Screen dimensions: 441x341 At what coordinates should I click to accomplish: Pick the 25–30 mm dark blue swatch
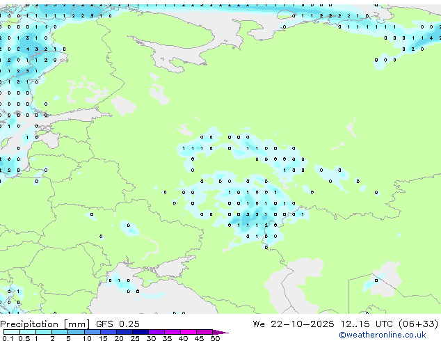coord(141,332)
